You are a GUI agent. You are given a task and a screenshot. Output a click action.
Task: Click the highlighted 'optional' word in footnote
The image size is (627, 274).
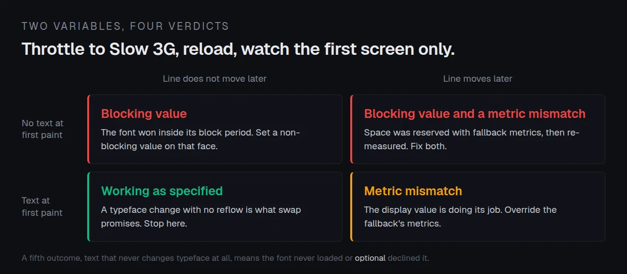click(x=370, y=258)
